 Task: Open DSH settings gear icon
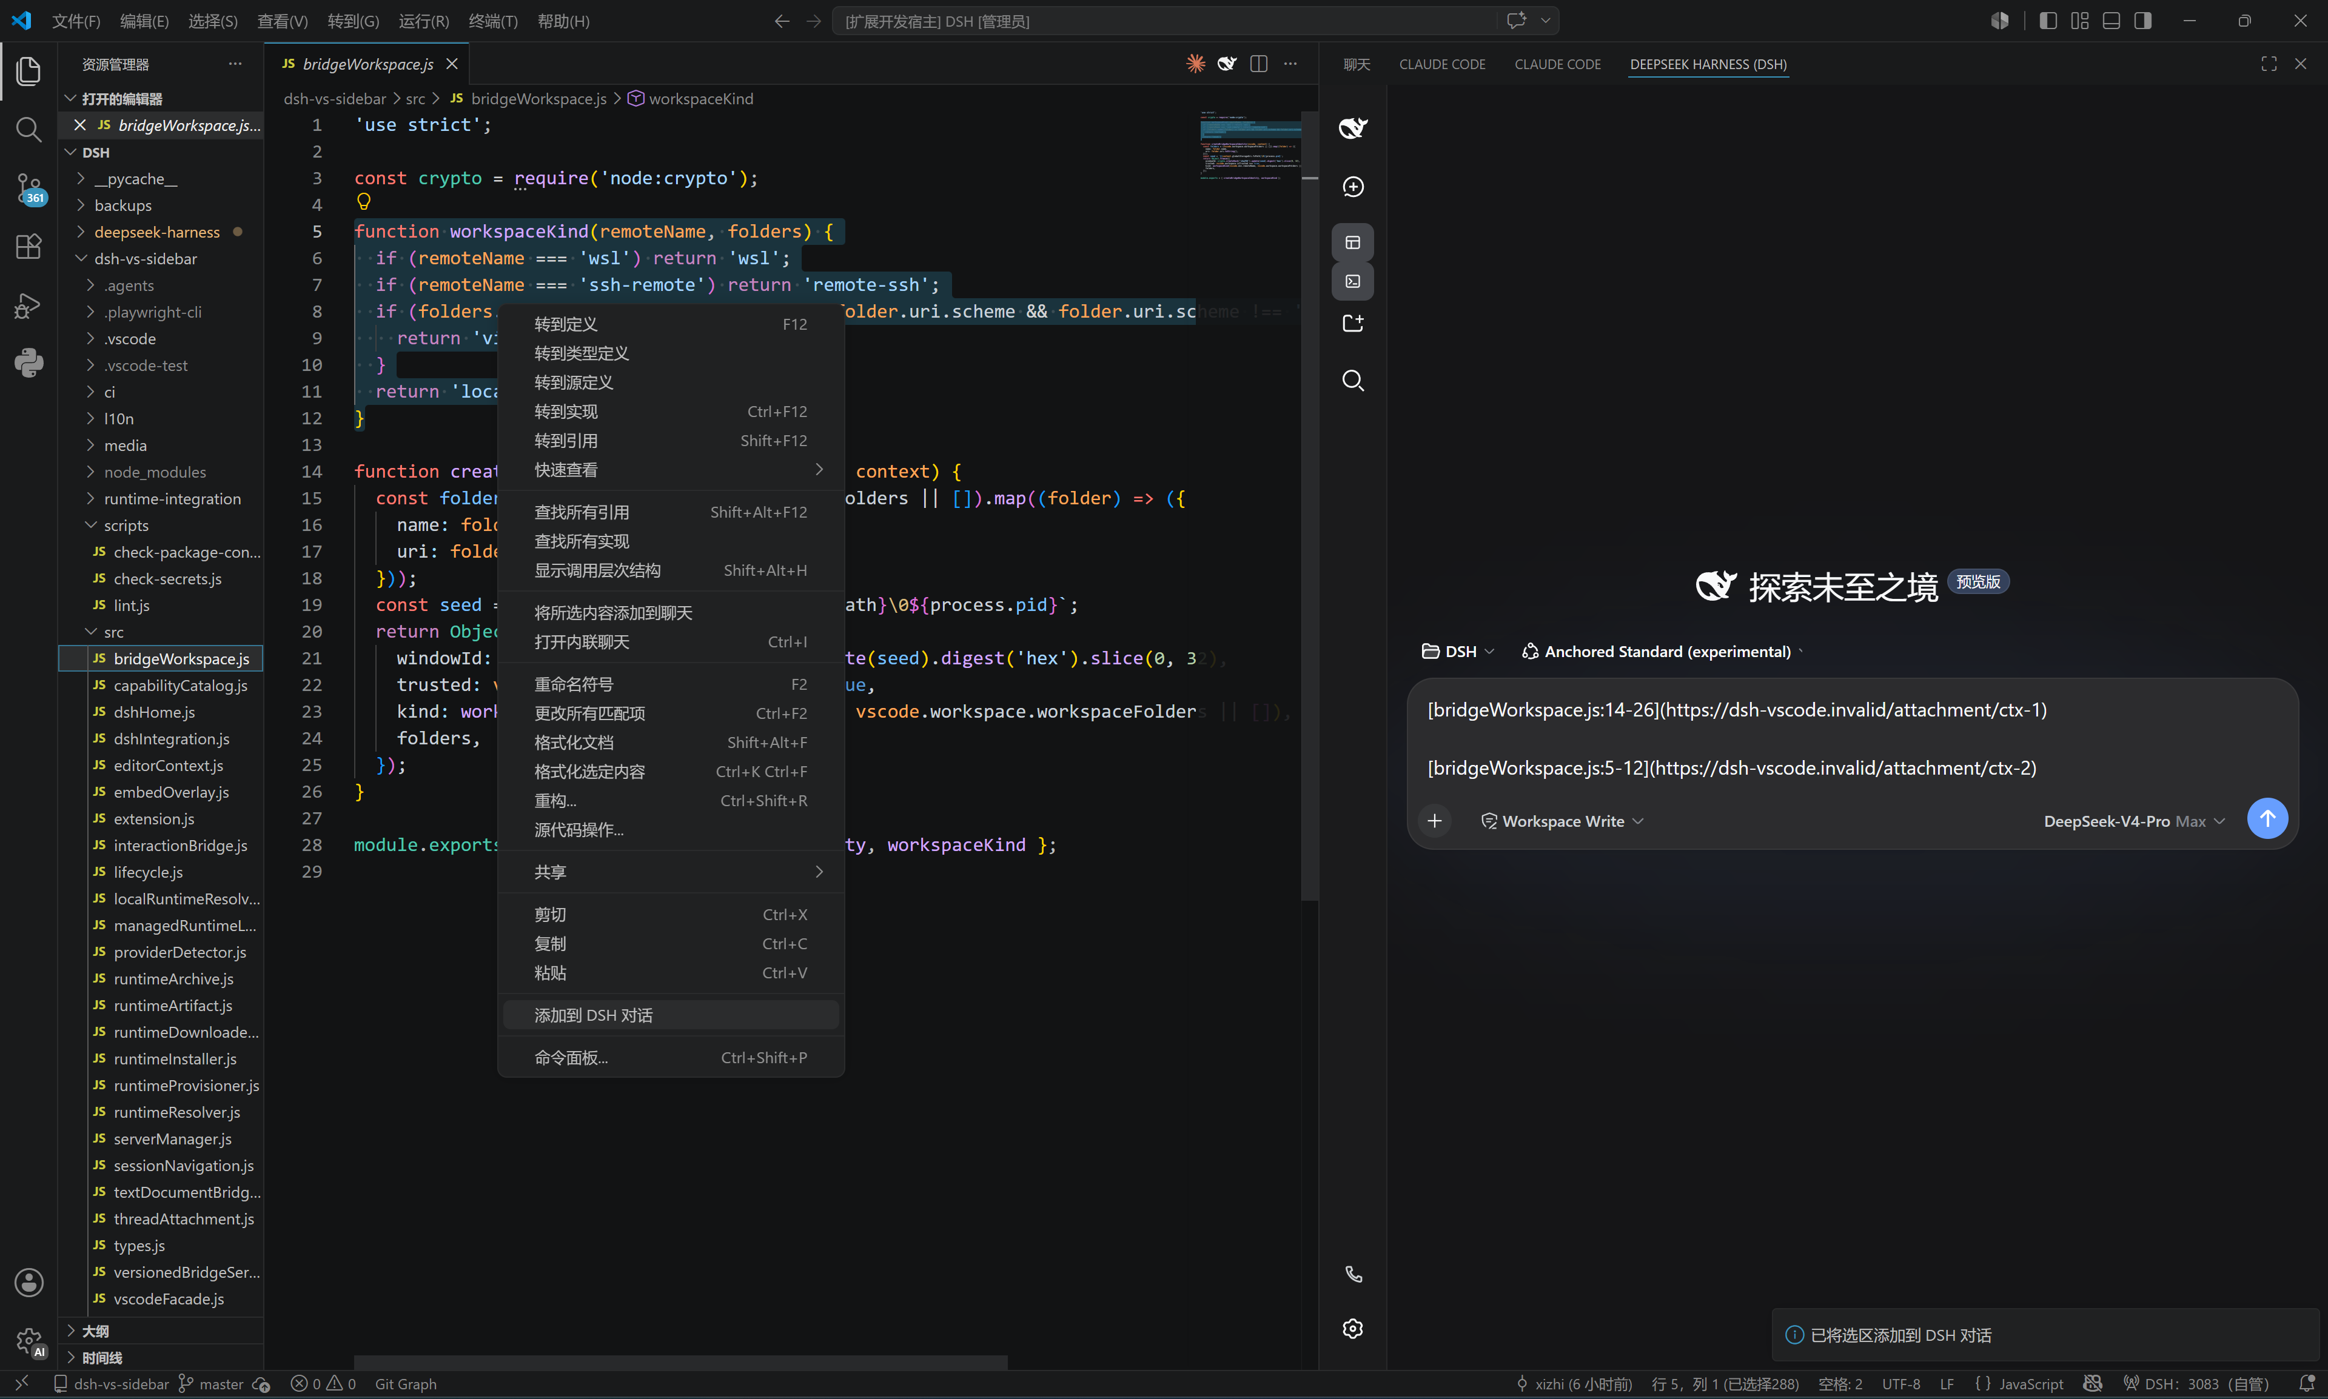click(1353, 1328)
